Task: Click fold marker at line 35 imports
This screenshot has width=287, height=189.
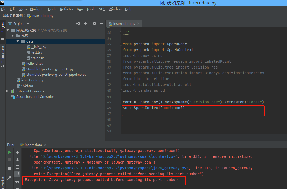Action: [121, 44]
